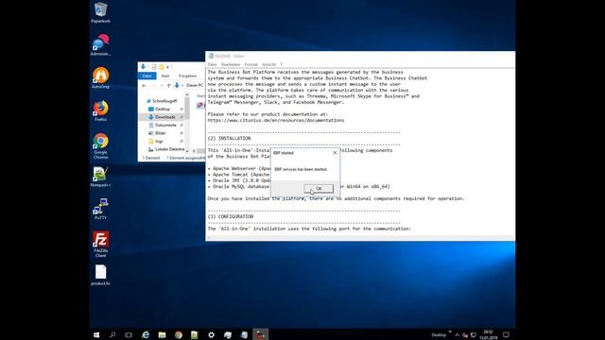Open the Format menu in the Editor
This screenshot has width=605, height=340.
click(x=251, y=64)
